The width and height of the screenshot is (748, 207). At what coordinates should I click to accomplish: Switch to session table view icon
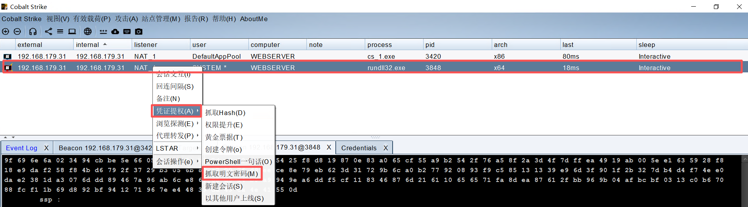tap(60, 32)
